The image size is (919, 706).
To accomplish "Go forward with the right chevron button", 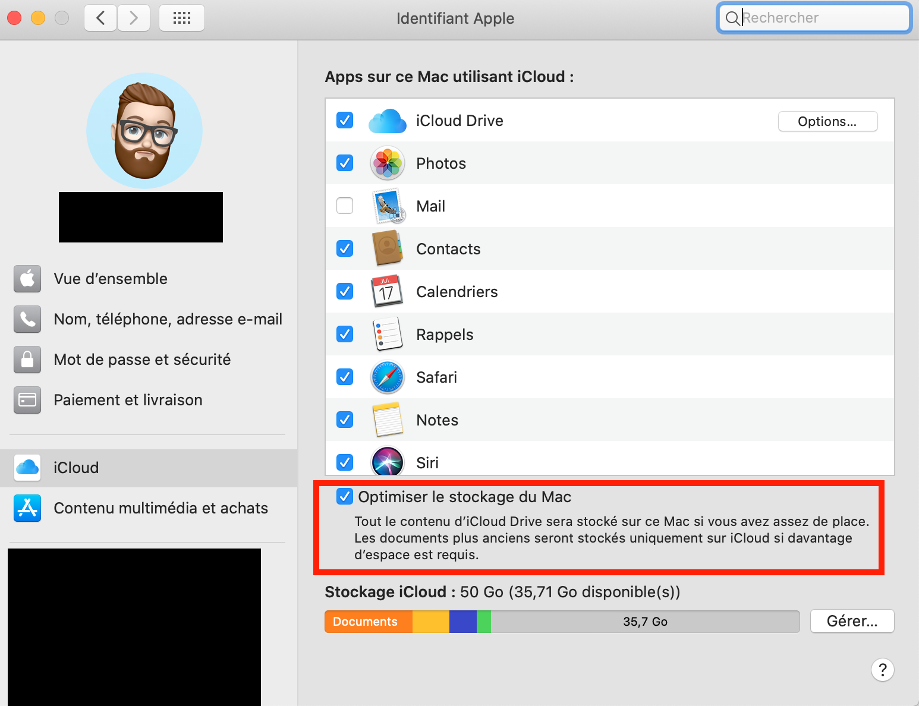I will coord(134,18).
